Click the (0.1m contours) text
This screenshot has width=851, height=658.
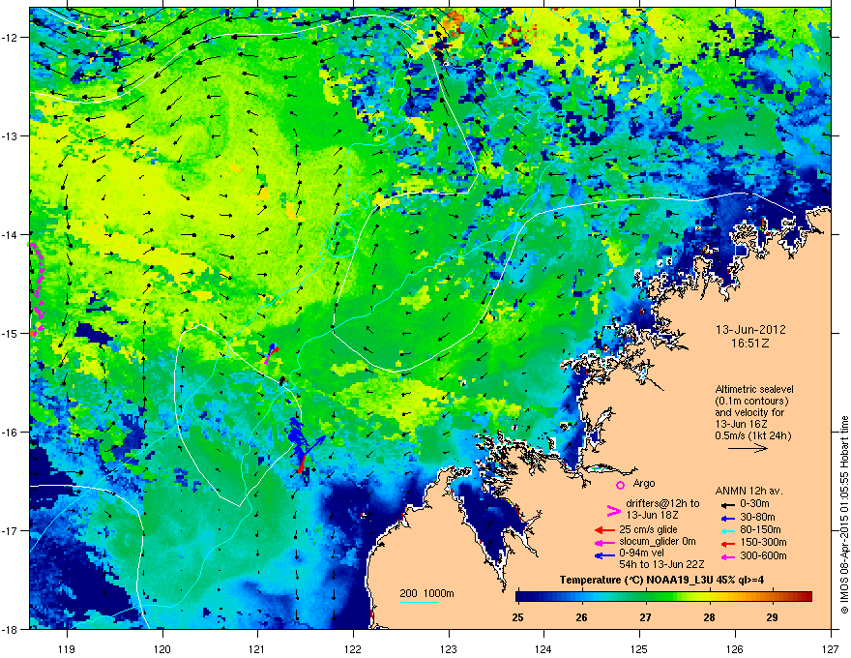tap(751, 402)
